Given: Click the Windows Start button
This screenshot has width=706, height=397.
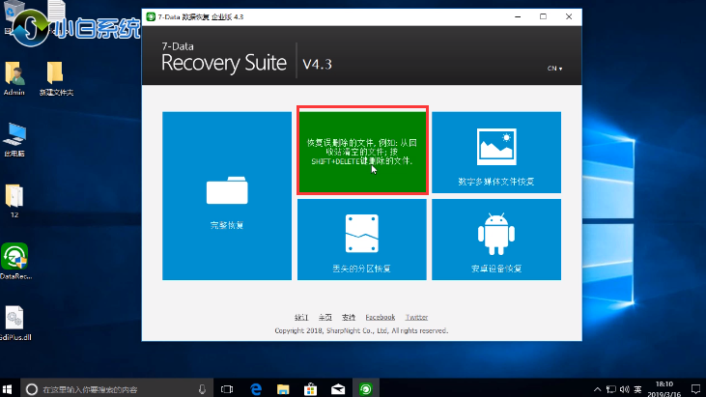Looking at the screenshot, I should pyautogui.click(x=11, y=388).
